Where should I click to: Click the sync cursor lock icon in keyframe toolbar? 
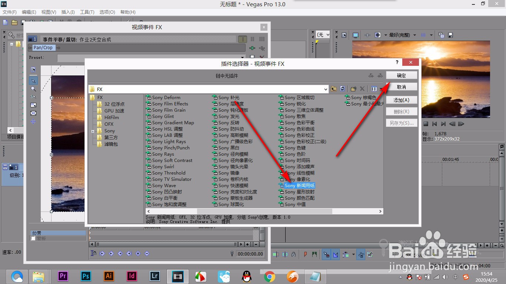coord(94,253)
